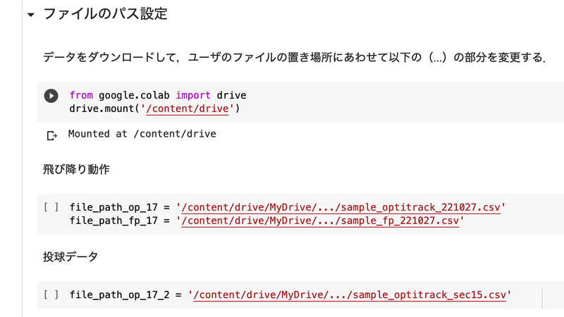The height and width of the screenshot is (317, 564).
Task: Click the file_path_op_17 cell execution bracket
Action: coord(51,207)
